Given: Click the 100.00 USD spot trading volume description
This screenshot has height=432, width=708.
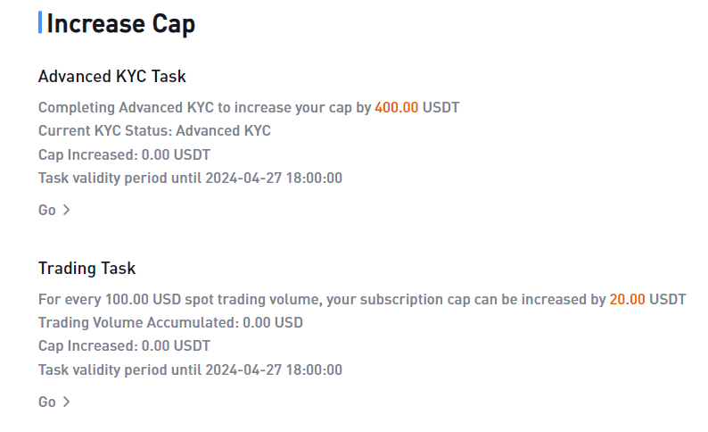Looking at the screenshot, I should click(x=362, y=300).
